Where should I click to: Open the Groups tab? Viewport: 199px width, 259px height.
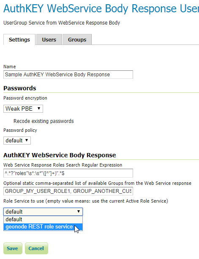coord(77,40)
